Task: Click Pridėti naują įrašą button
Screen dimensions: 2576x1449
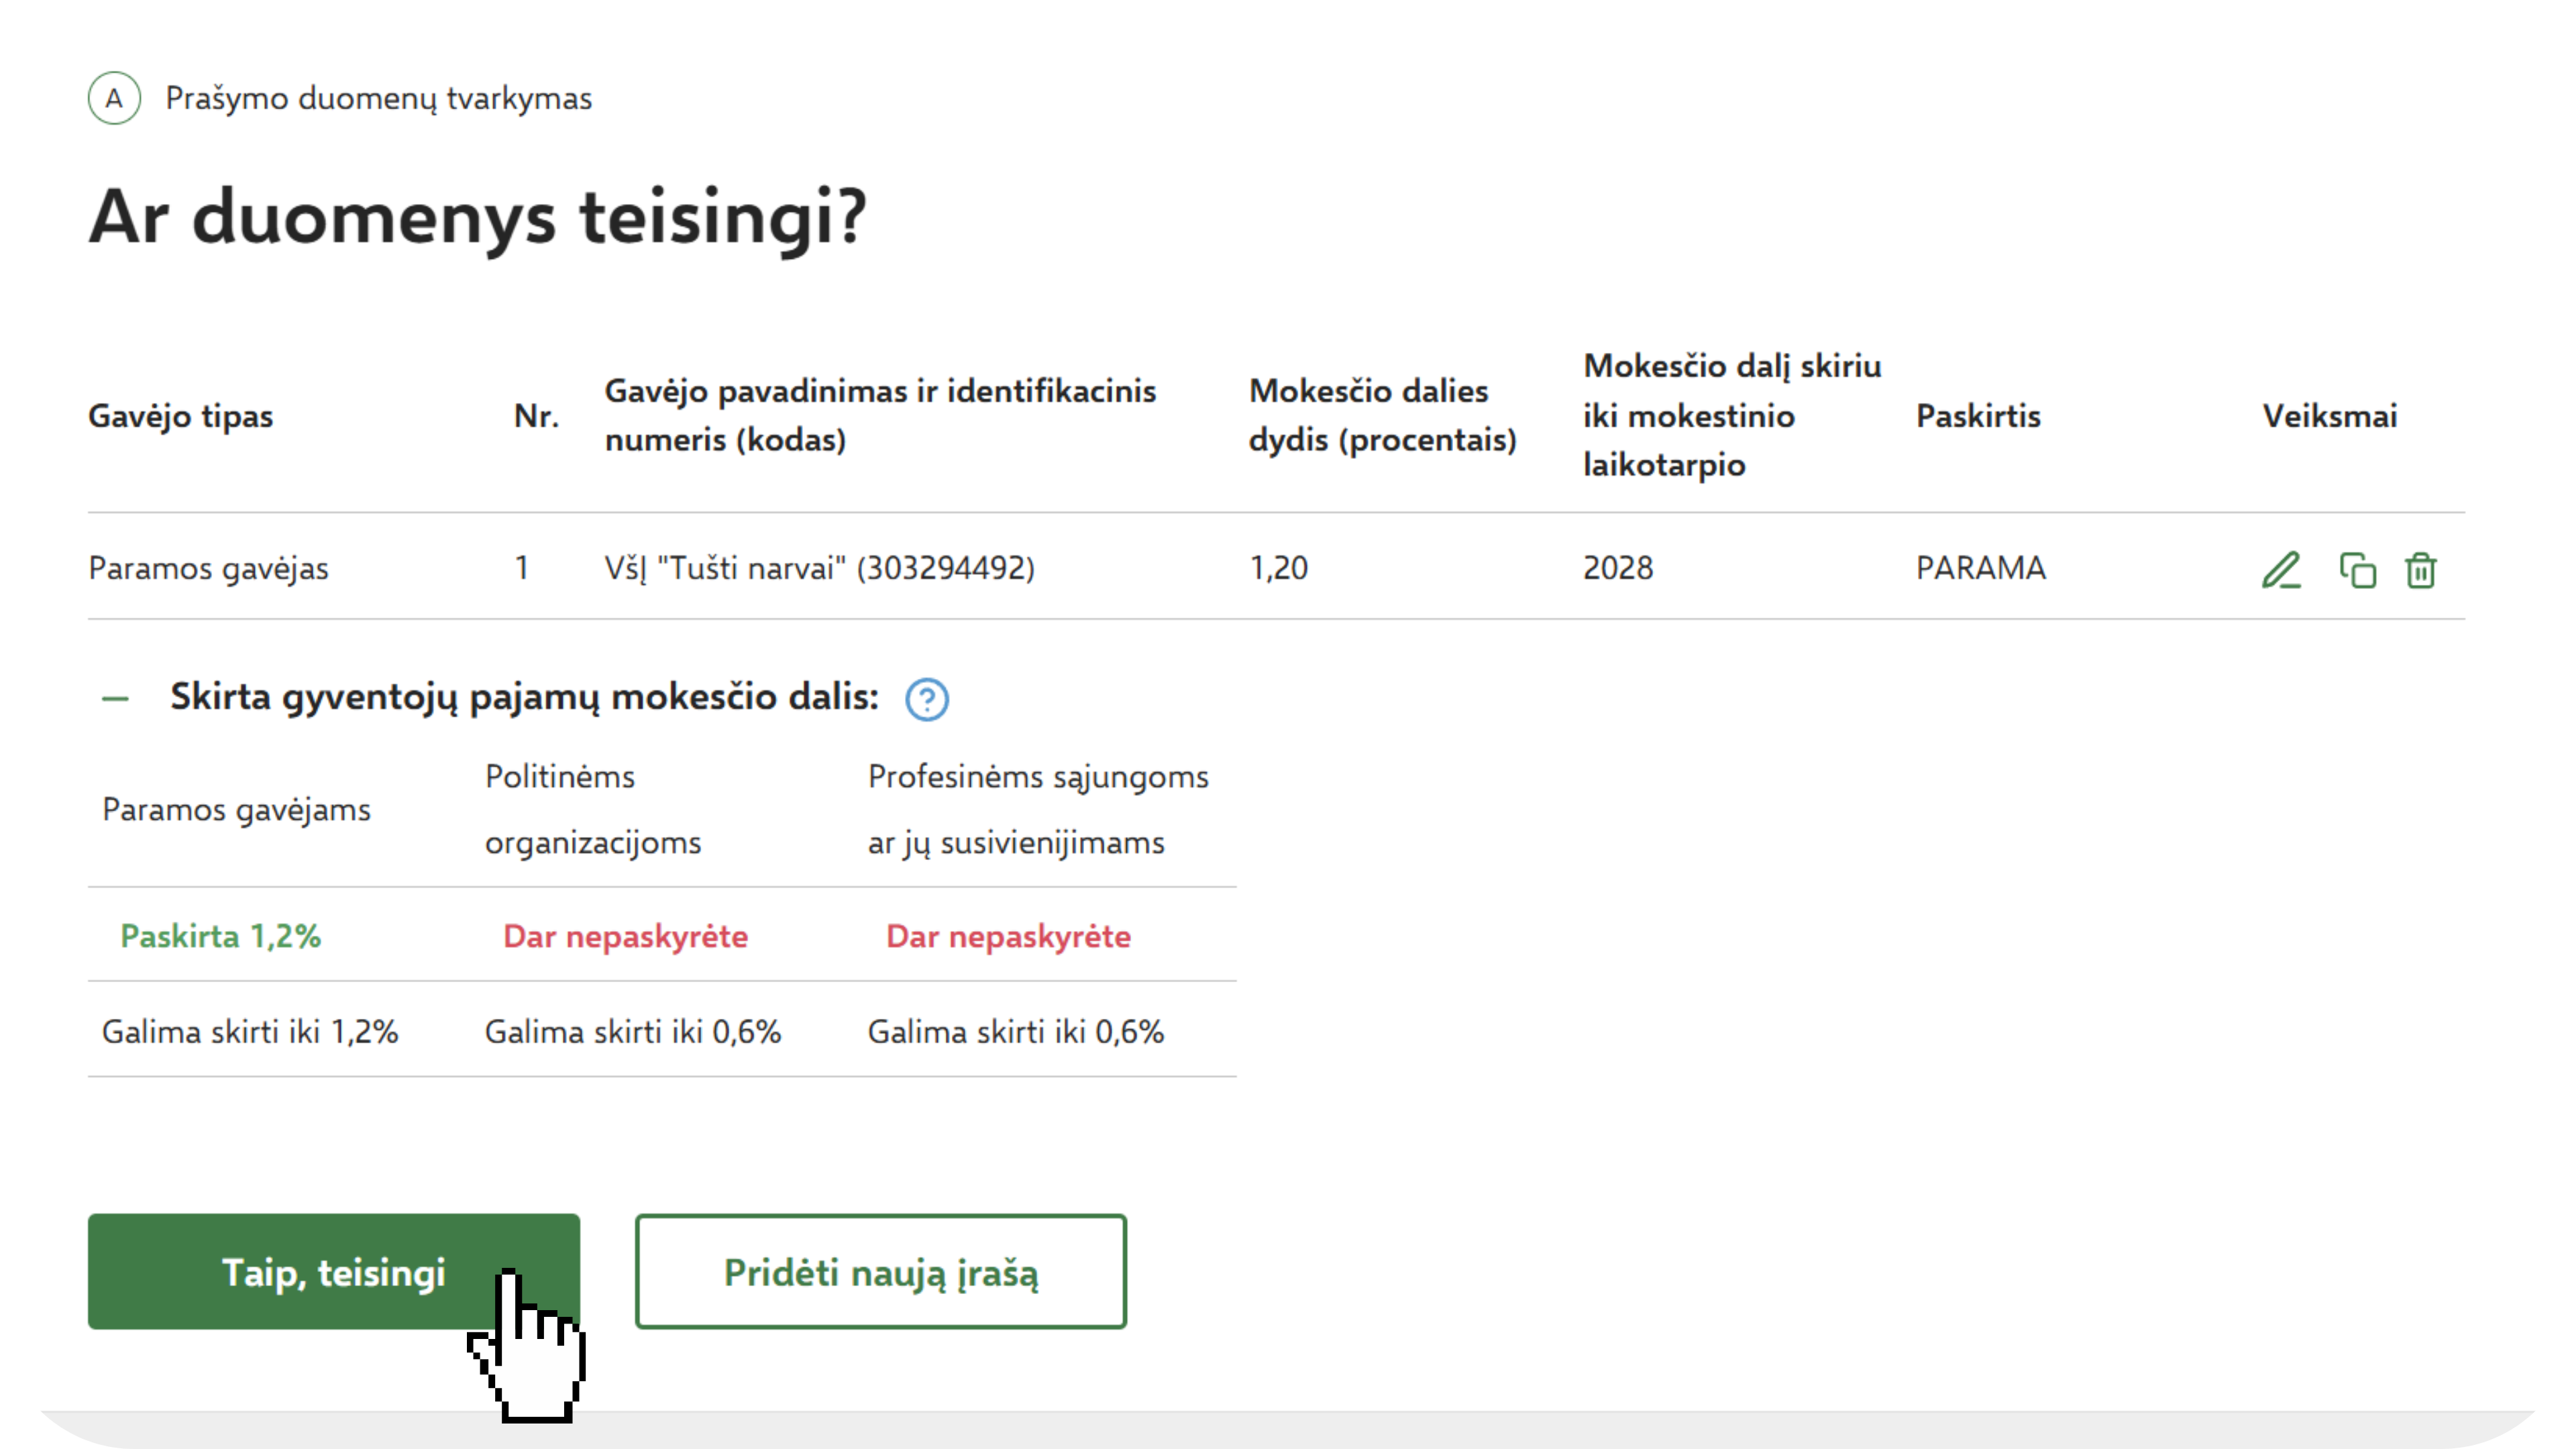Action: coord(880,1271)
